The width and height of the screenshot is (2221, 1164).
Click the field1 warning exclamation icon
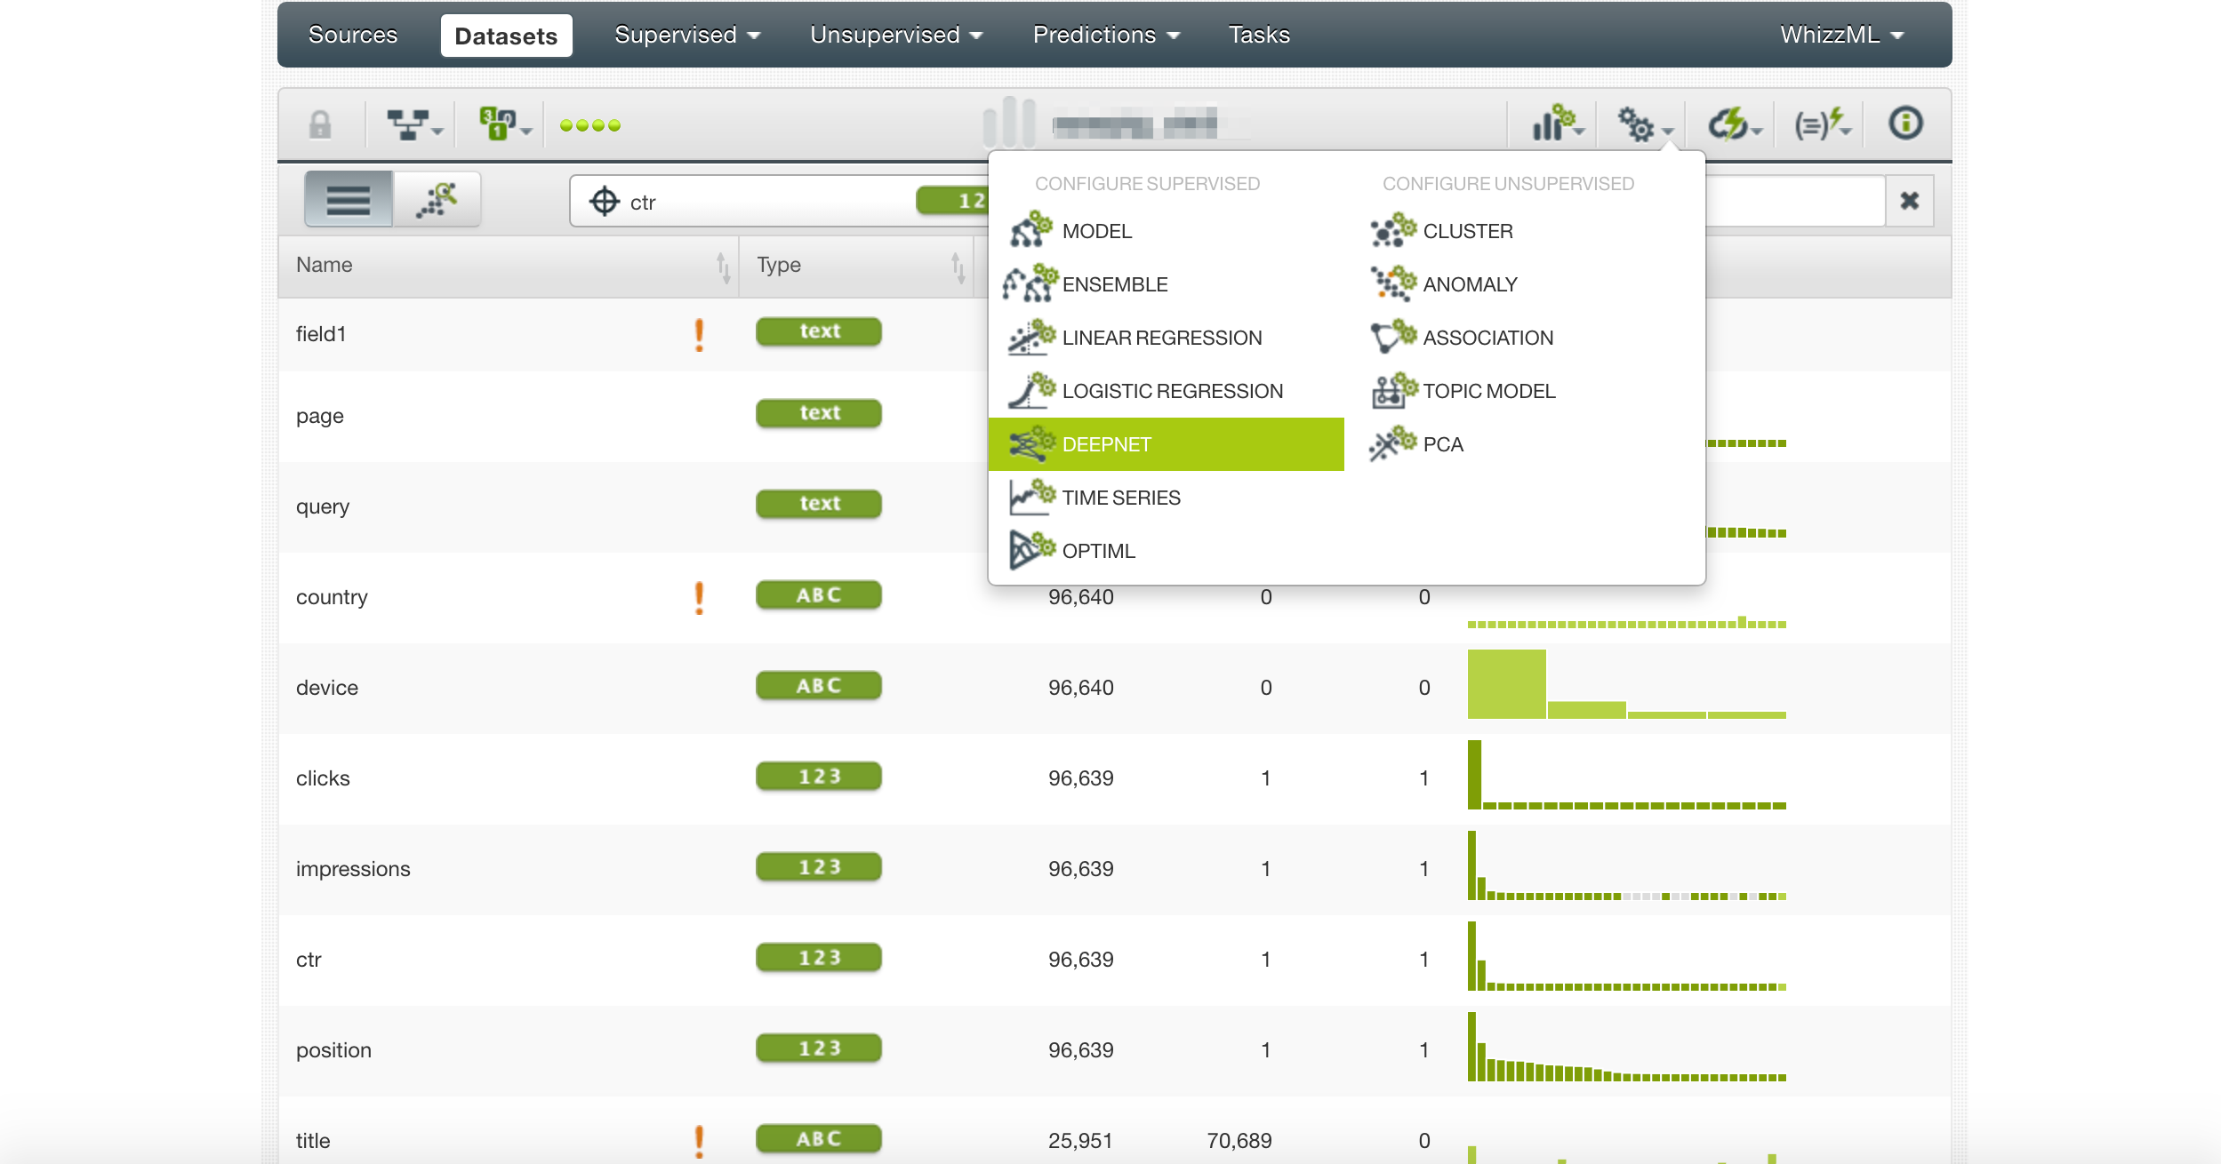[x=699, y=335]
